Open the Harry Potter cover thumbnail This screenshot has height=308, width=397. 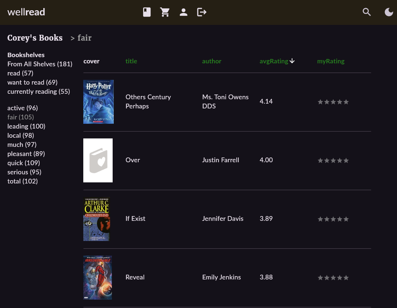coord(98,102)
